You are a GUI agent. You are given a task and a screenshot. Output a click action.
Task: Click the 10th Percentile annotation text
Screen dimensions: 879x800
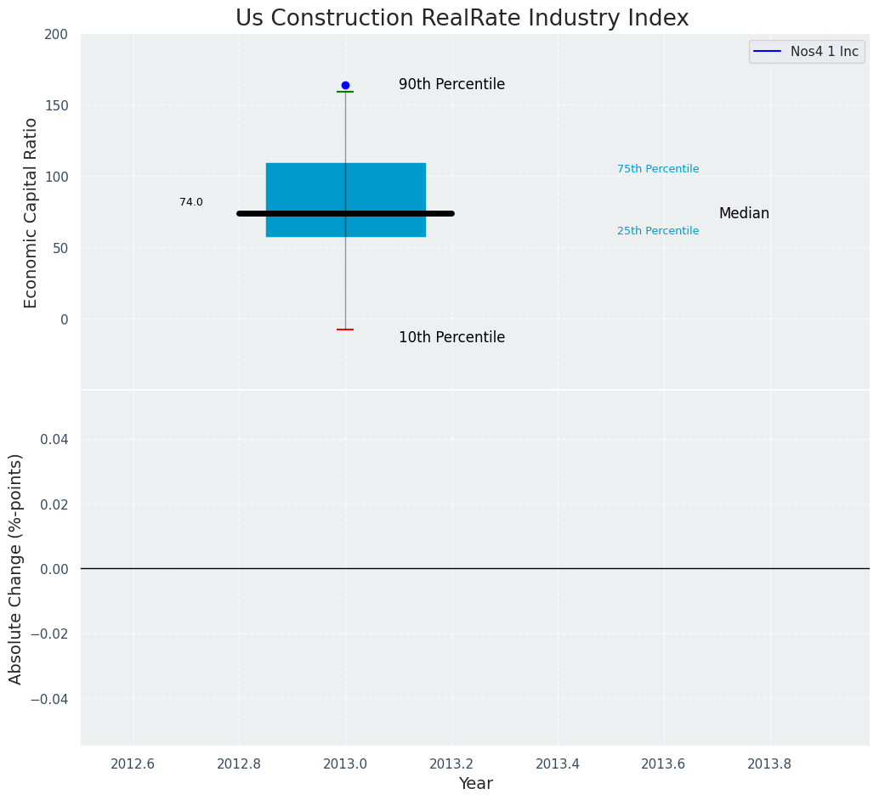tap(452, 337)
